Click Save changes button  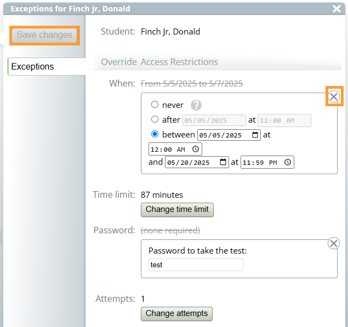(44, 35)
